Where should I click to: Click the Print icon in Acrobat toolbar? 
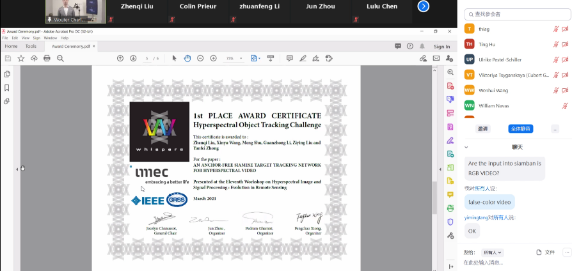[x=47, y=58]
